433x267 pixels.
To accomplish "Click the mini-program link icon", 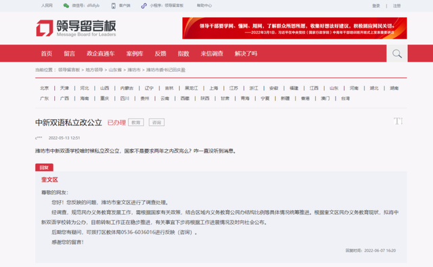I will click(x=143, y=5).
